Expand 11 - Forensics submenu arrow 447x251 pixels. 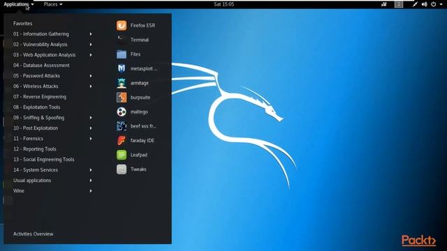click(91, 139)
